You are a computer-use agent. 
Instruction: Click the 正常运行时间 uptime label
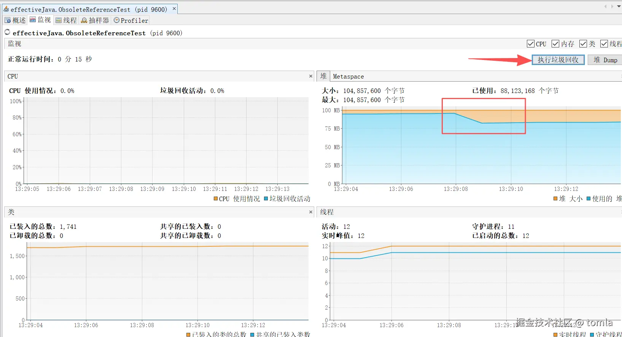pyautogui.click(x=31, y=59)
